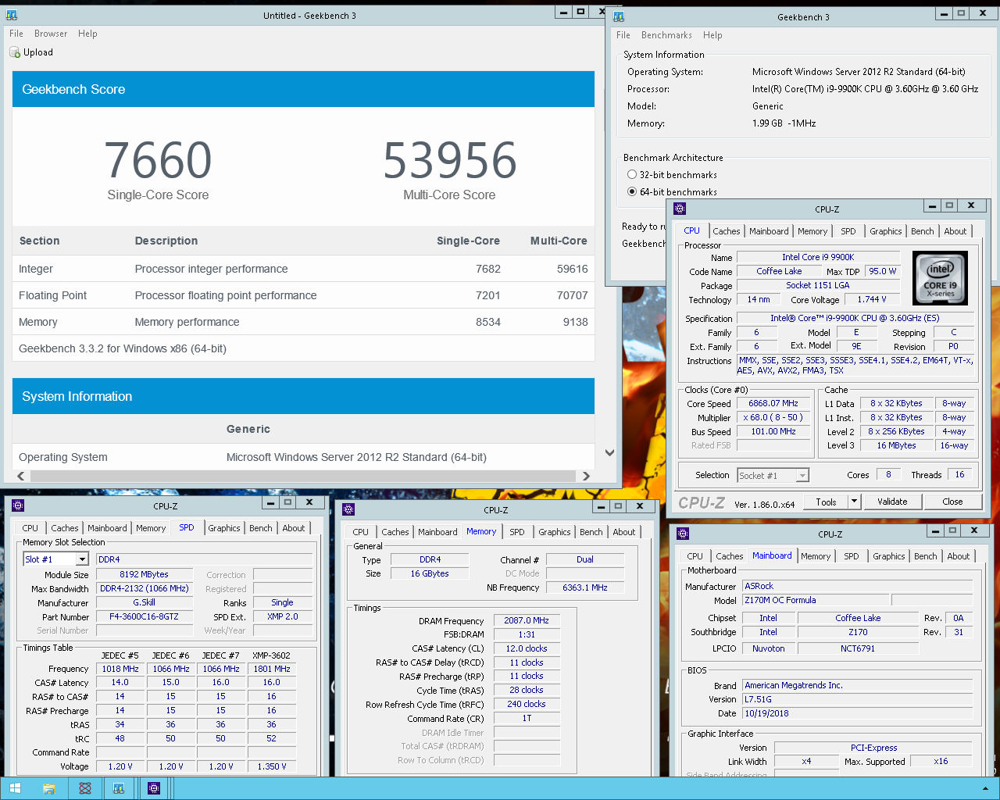Click the Geekbench app icon in Untitled window title bar
Viewport: 1000px width, 800px height.
[11, 15]
